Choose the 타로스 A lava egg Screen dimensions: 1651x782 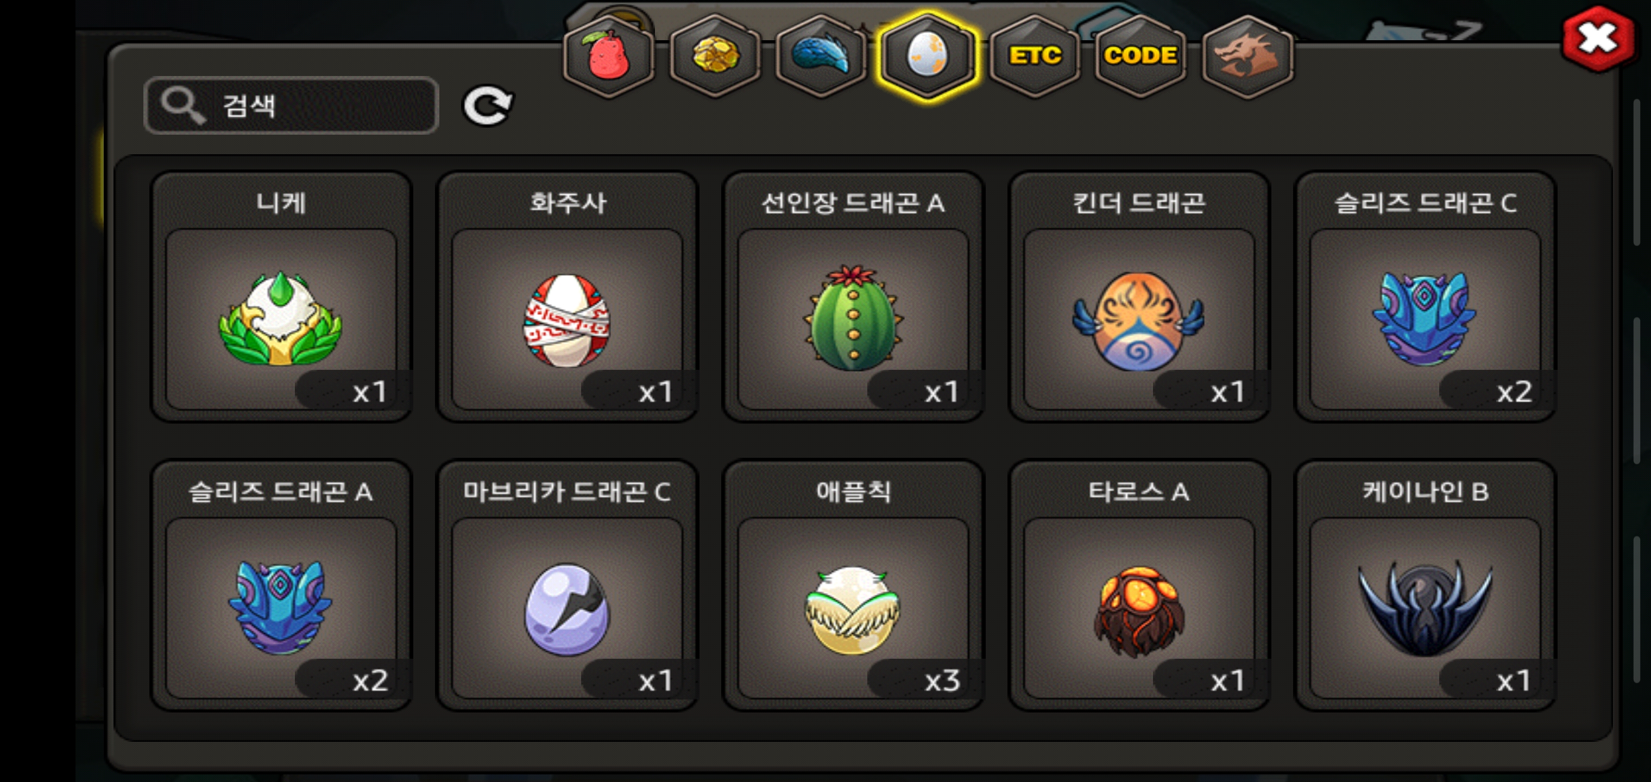[1139, 585]
